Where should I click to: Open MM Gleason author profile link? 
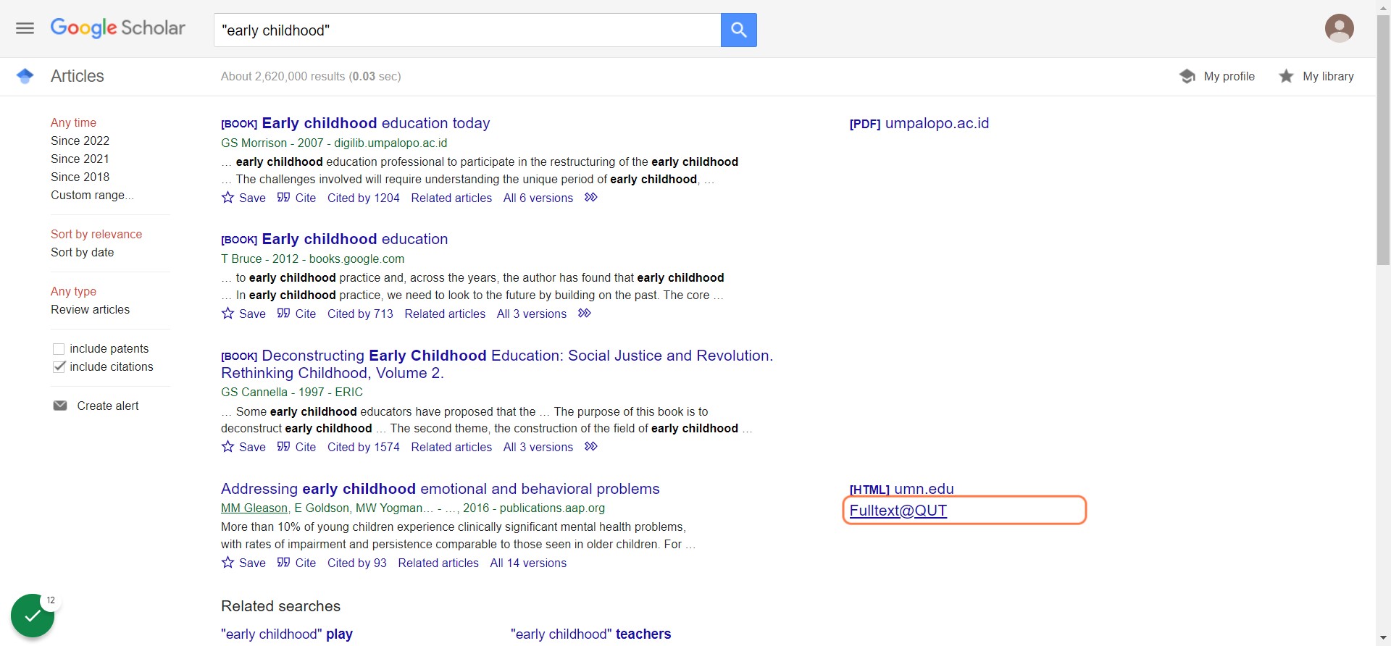(254, 508)
